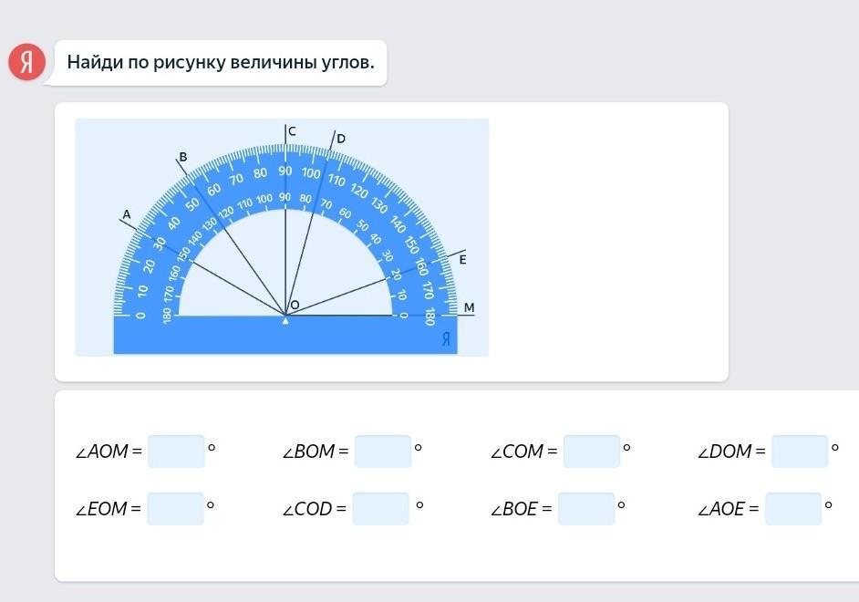Viewport: 859px width, 602px height.
Task: Click the letter E label on the right
Action: tap(463, 260)
